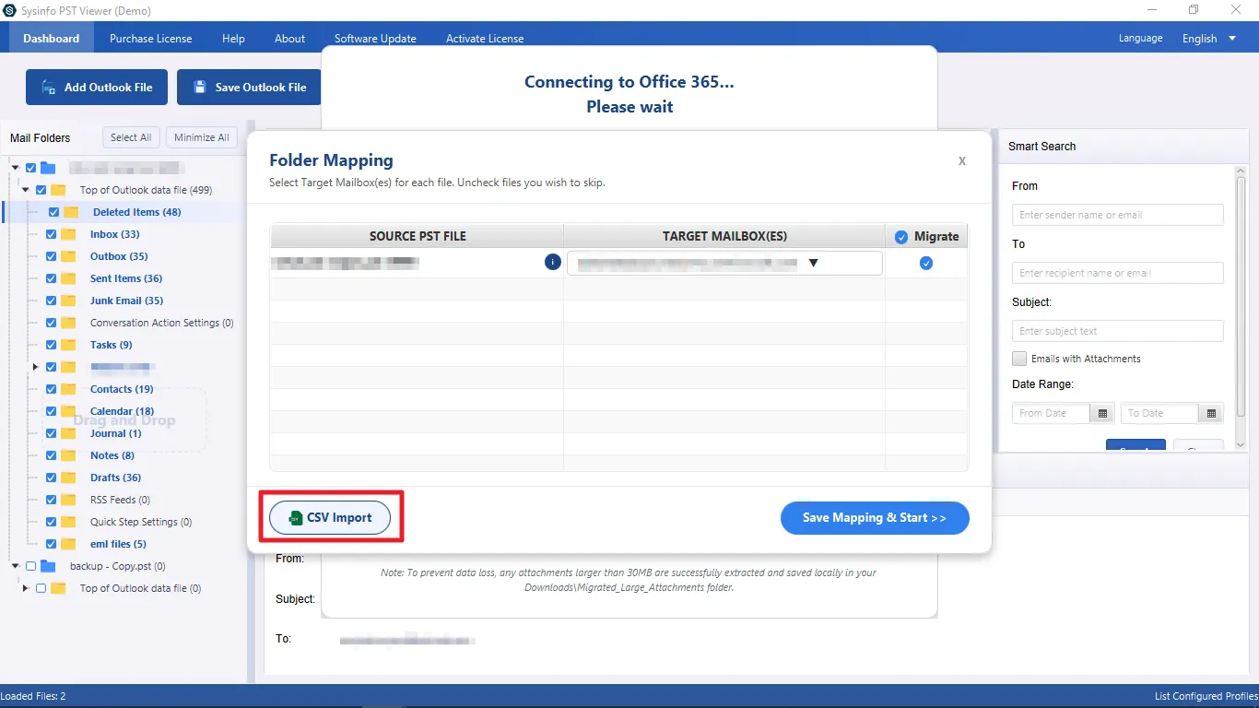This screenshot has width=1259, height=708.
Task: Select the Quick Step Settings folder icon
Action: (x=68, y=522)
